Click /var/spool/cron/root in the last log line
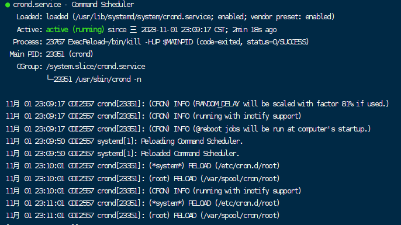 point(240,216)
